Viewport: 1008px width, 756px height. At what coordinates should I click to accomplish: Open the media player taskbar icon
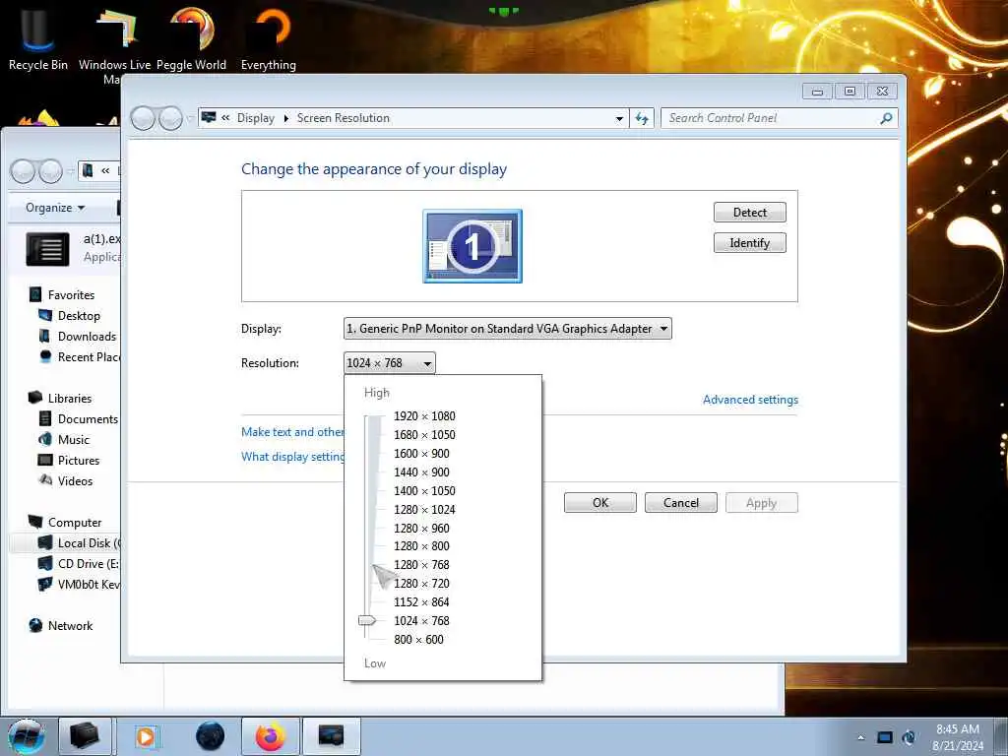[146, 736]
